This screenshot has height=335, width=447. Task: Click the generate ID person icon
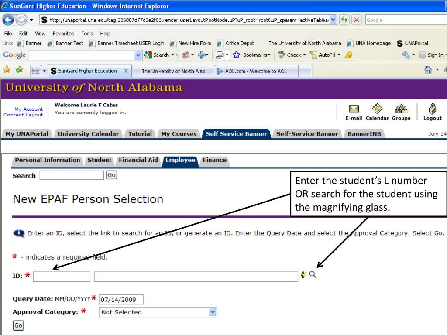coord(303,275)
